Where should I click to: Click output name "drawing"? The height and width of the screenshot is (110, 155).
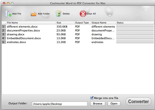(x=97, y=34)
